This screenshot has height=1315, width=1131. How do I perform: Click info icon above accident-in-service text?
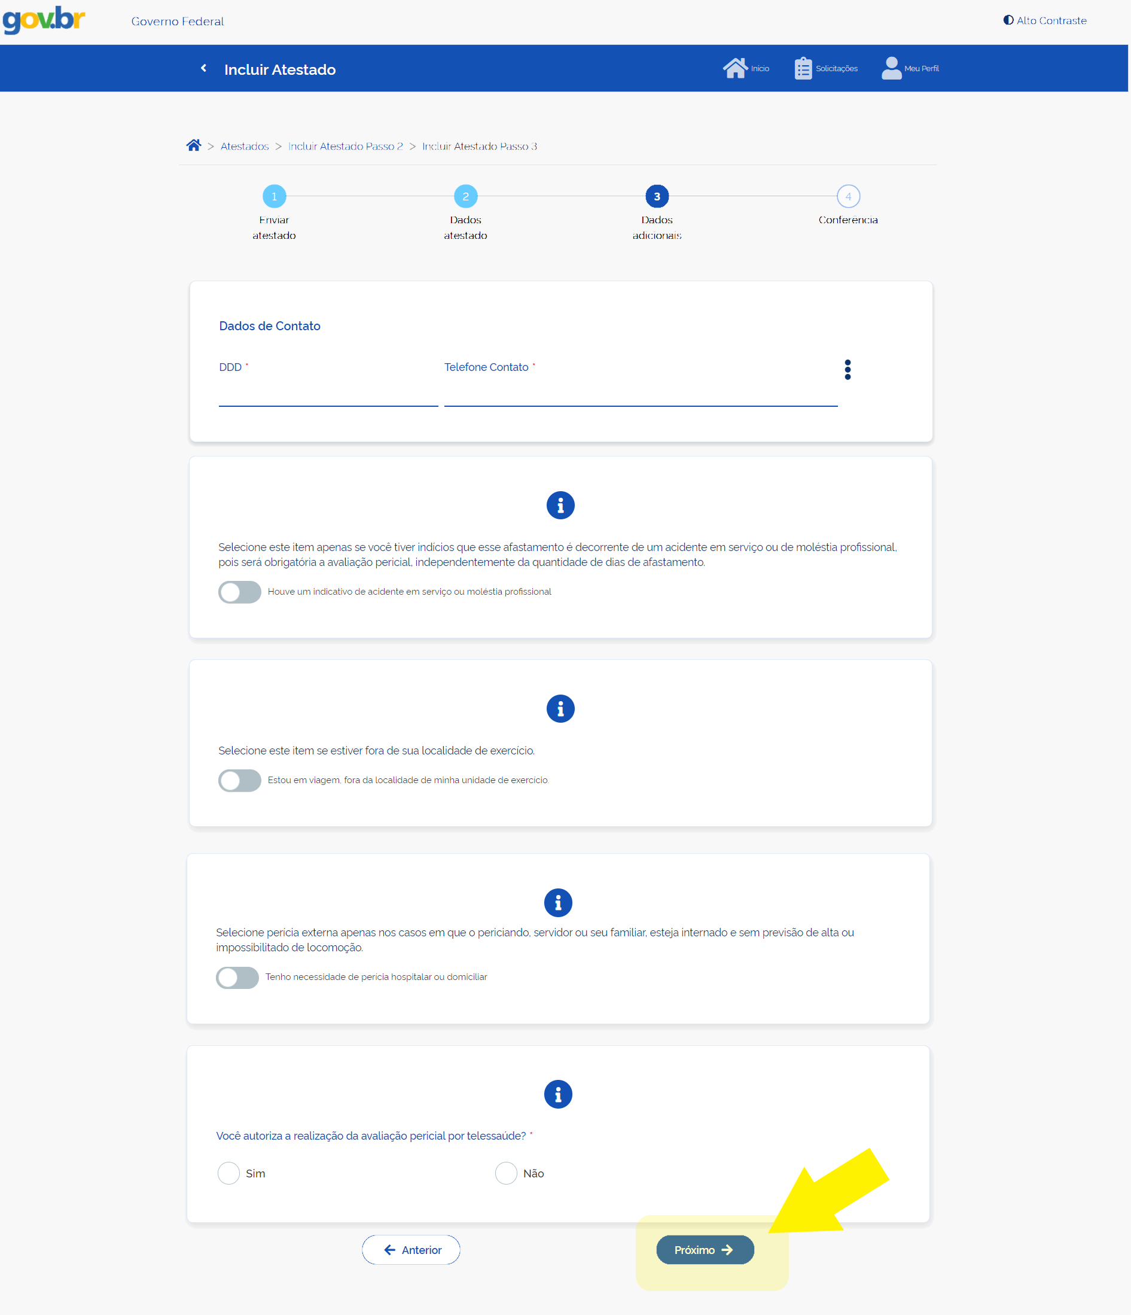pyautogui.click(x=559, y=505)
